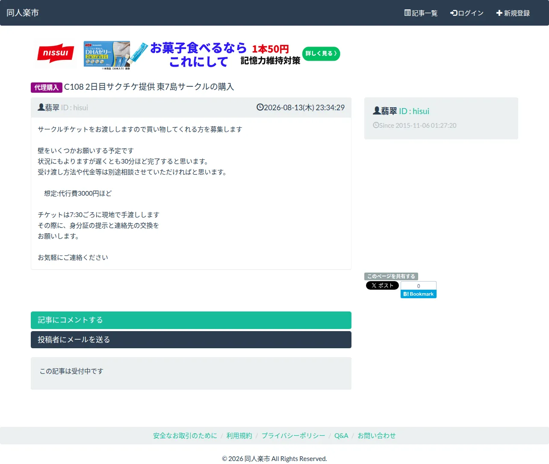The image size is (549, 464).
Task: Click the clock icon beside the post date
Action: pos(260,107)
